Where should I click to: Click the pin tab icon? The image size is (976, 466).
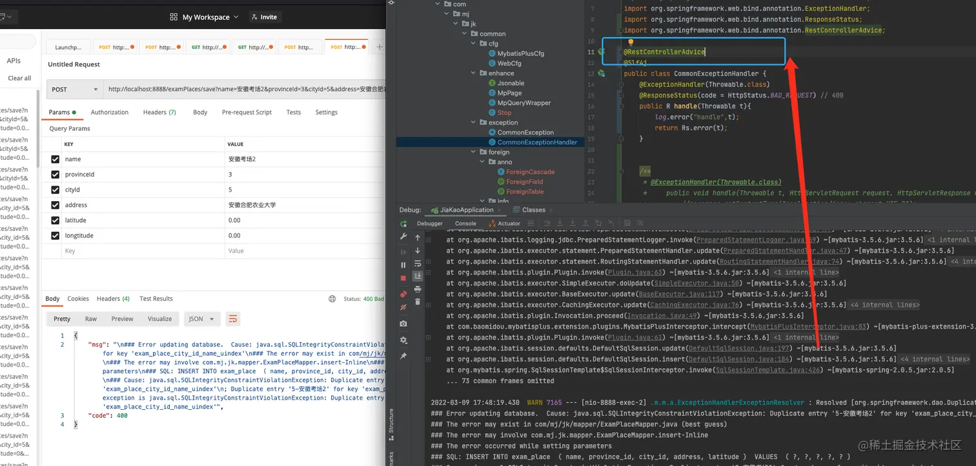tap(403, 356)
